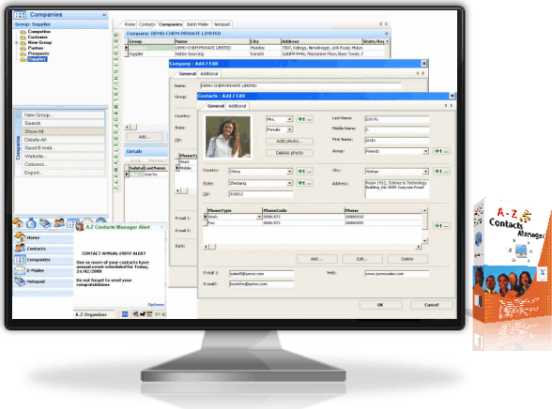Click Add... button below phone table
552x409 pixels.
[x=317, y=259]
